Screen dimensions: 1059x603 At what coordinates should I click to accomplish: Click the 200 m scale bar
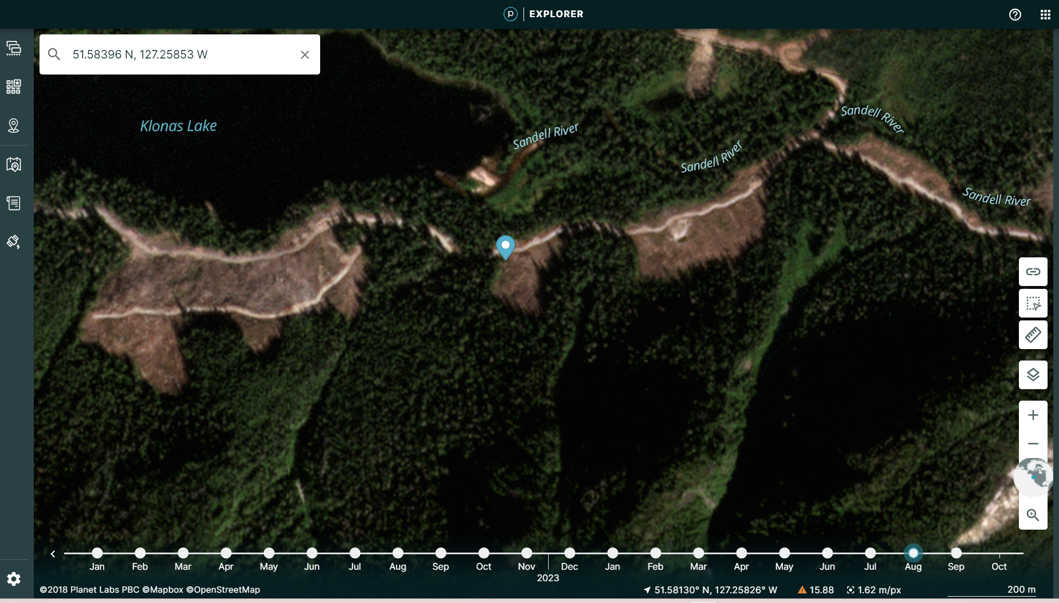tap(991, 590)
